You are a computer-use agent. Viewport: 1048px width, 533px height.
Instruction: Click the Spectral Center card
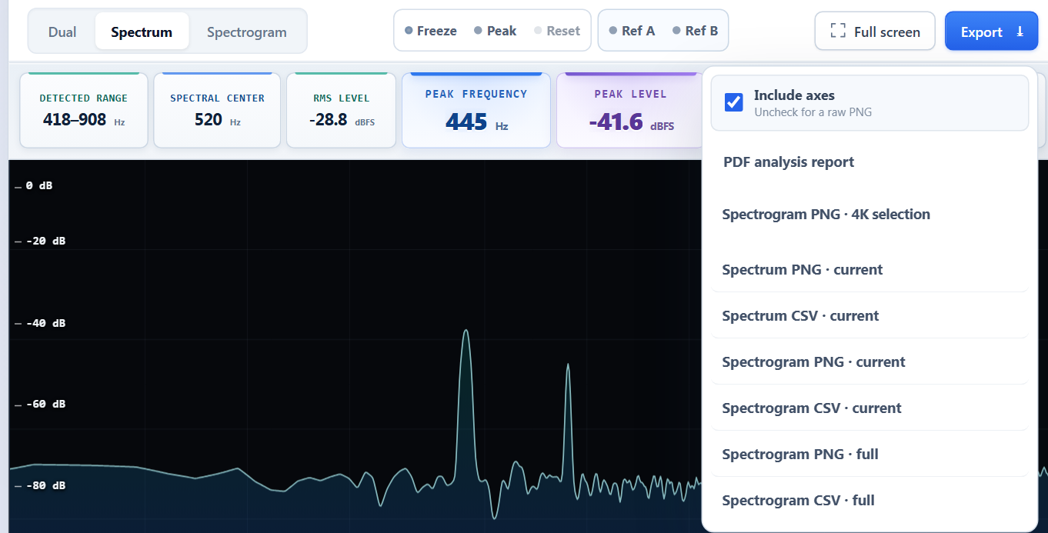click(218, 110)
